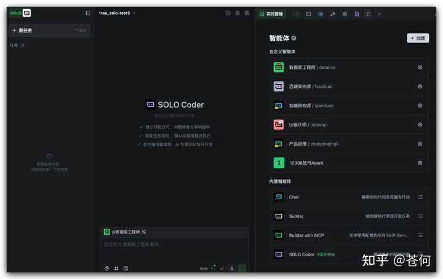Open settings gear for 12306旅行Agent

click(x=420, y=163)
